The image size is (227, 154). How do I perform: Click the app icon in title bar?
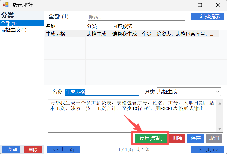point(6,5)
